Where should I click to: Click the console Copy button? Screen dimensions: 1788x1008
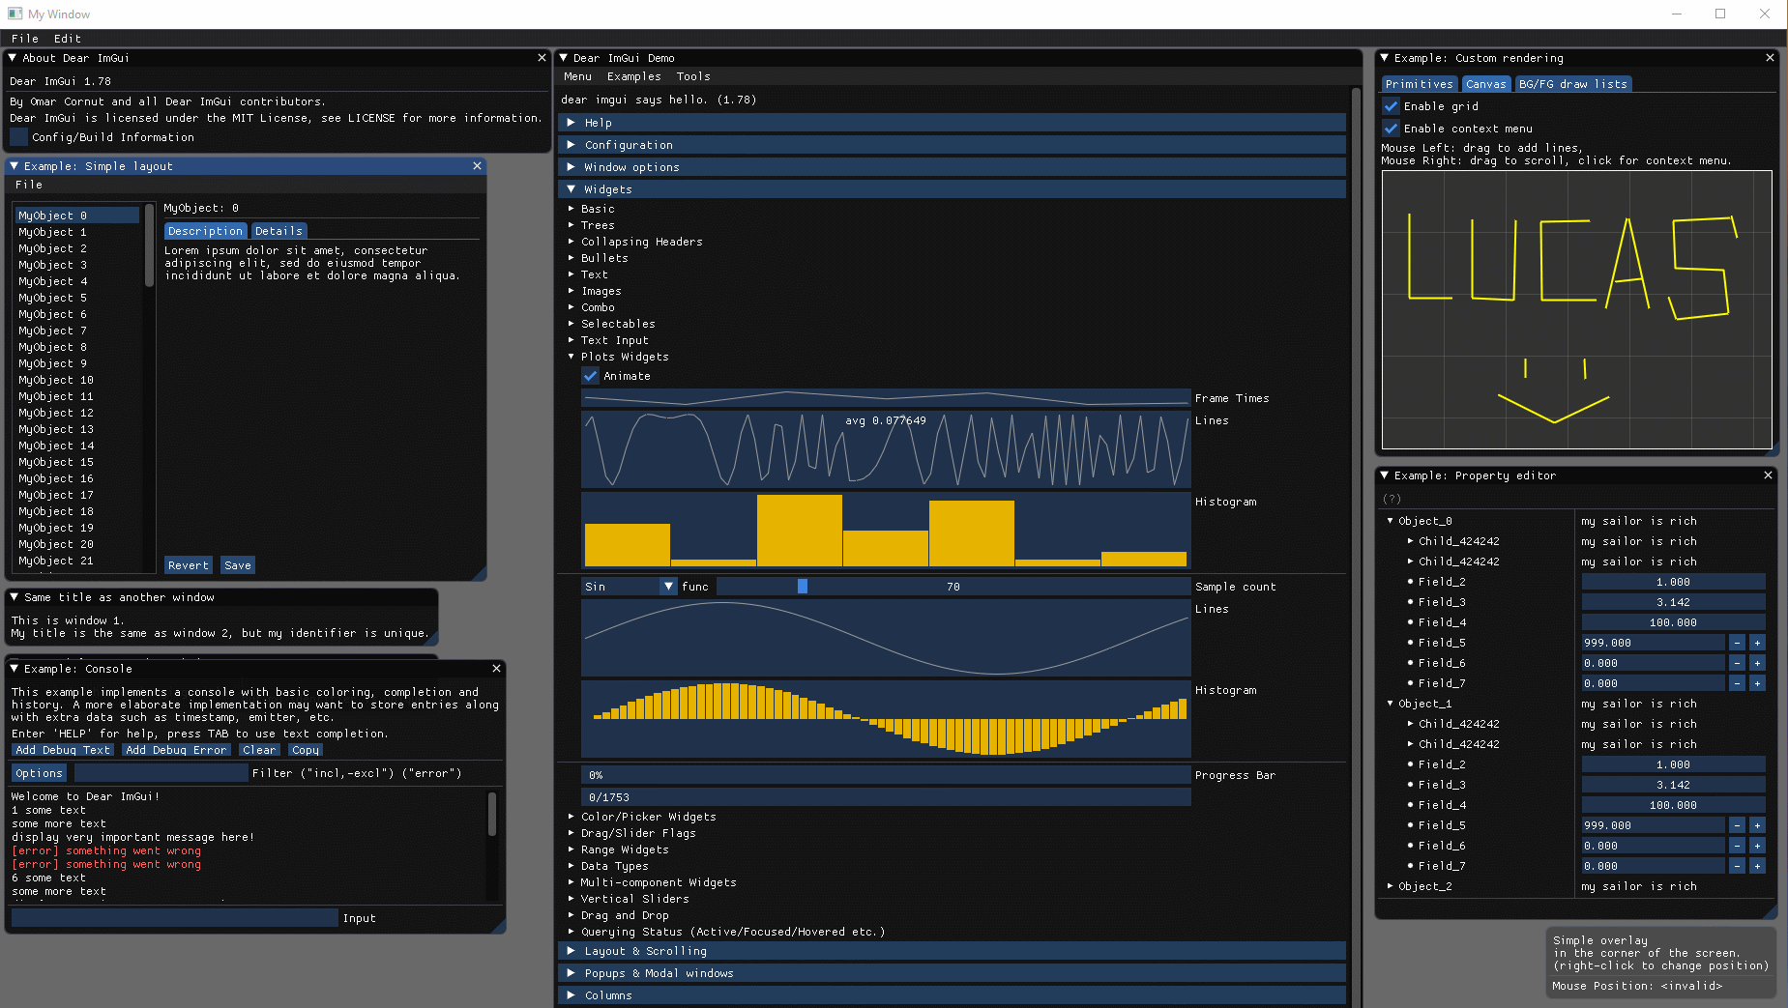(306, 750)
